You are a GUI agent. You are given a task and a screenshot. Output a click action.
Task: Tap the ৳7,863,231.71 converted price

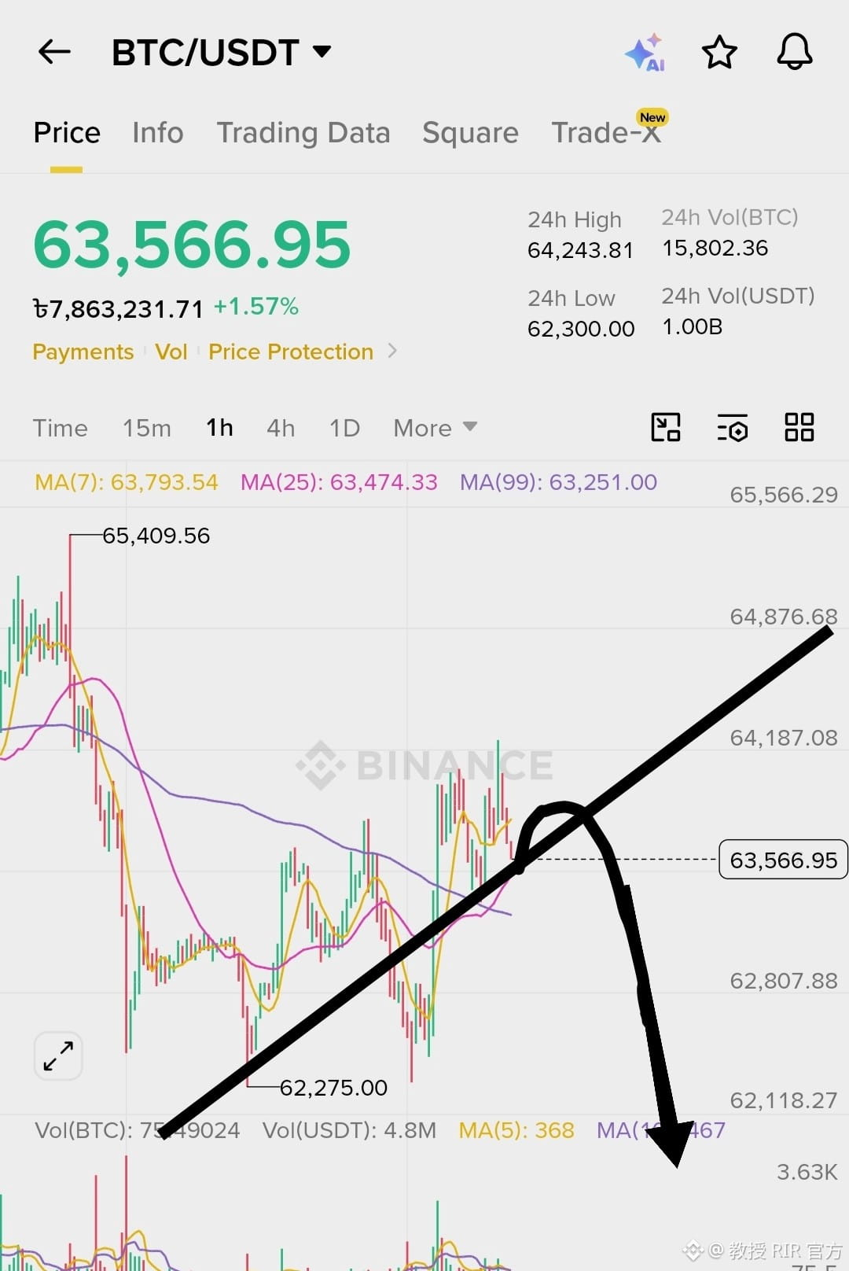tap(118, 308)
